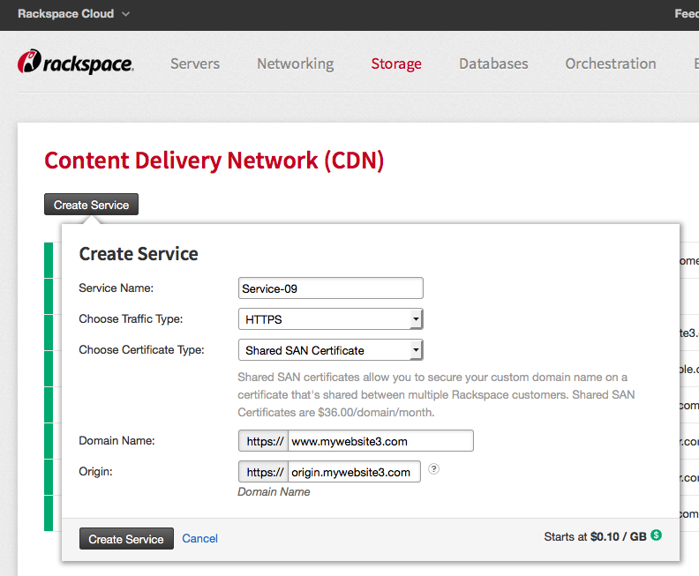The image size is (699, 576).
Task: Open the Rackspace Cloud dropdown menu
Action: tap(73, 14)
